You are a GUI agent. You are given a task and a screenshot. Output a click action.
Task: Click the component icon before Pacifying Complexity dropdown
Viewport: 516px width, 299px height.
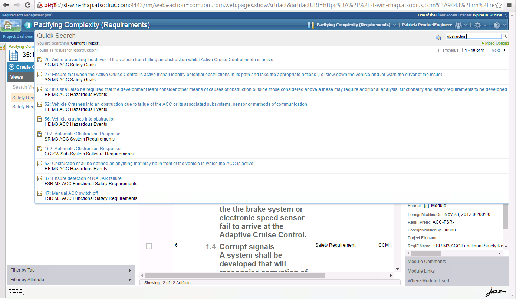tap(311, 25)
